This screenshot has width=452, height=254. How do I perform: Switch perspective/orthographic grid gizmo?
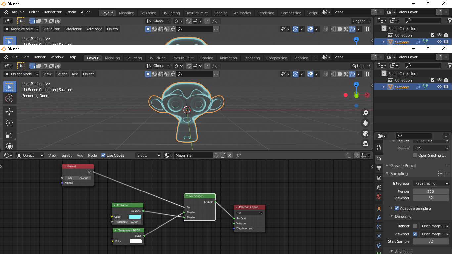pos(365,143)
